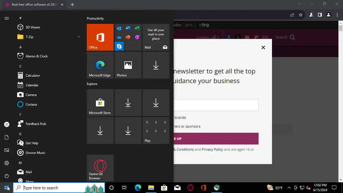
Task: Open Office icon on the taskbar
Action: 204,188
